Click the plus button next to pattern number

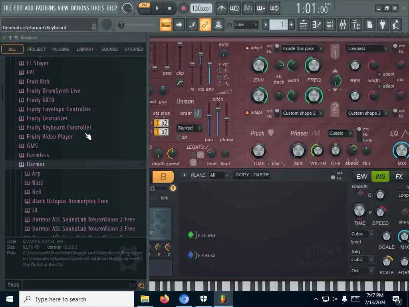pos(291,25)
